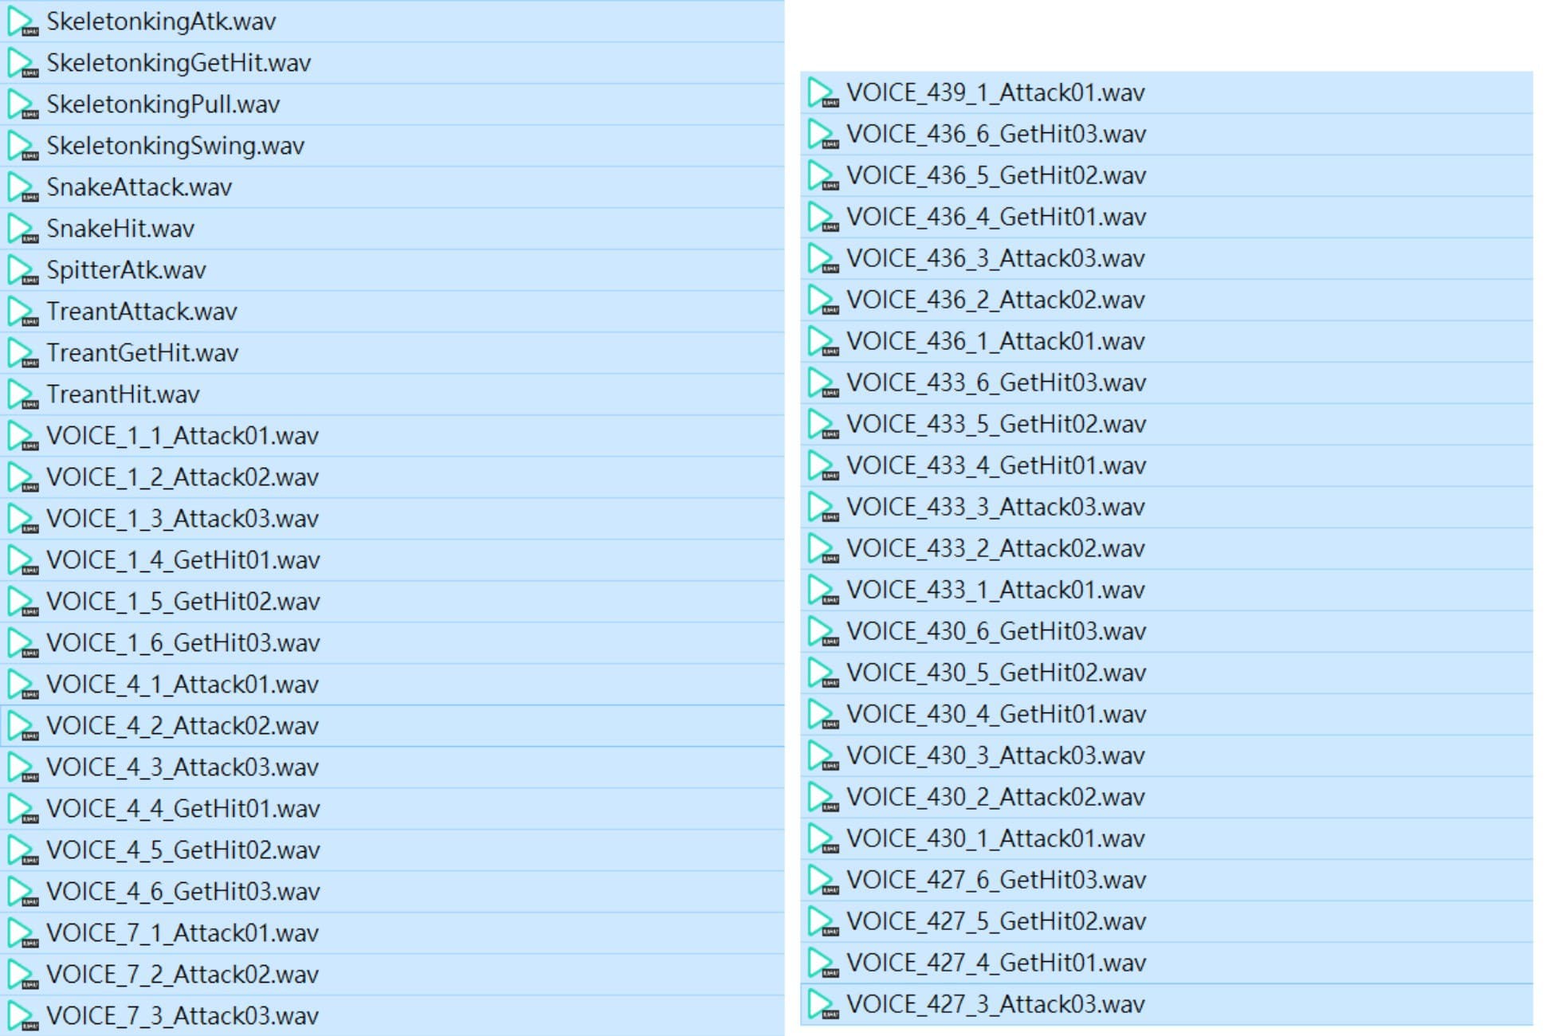
Task: Click the icon beside VOICE_430_6_GetHit03.wav
Action: [x=823, y=631]
